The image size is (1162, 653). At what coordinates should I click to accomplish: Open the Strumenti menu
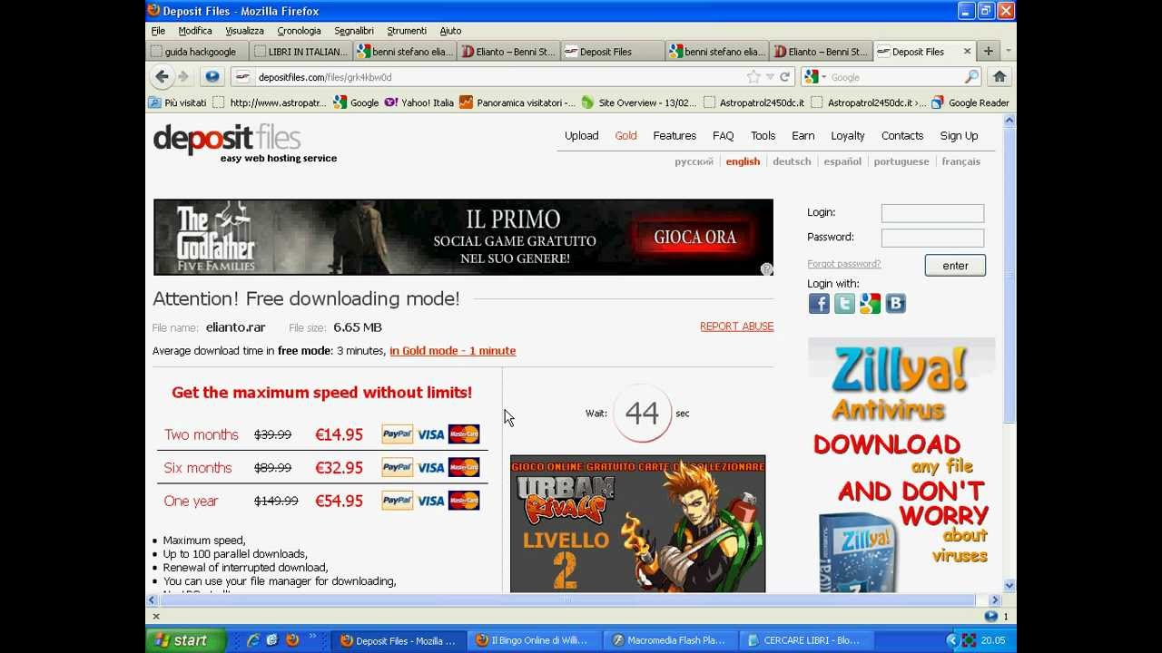[x=407, y=31]
